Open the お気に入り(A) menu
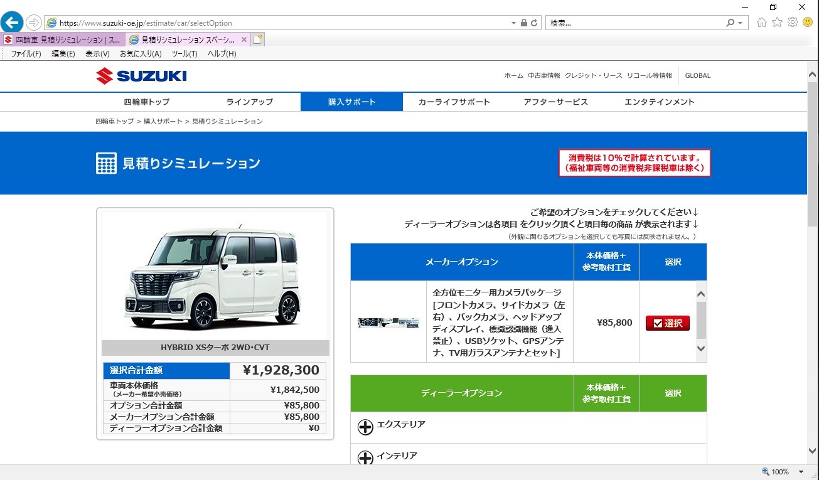819x480 pixels. [141, 54]
